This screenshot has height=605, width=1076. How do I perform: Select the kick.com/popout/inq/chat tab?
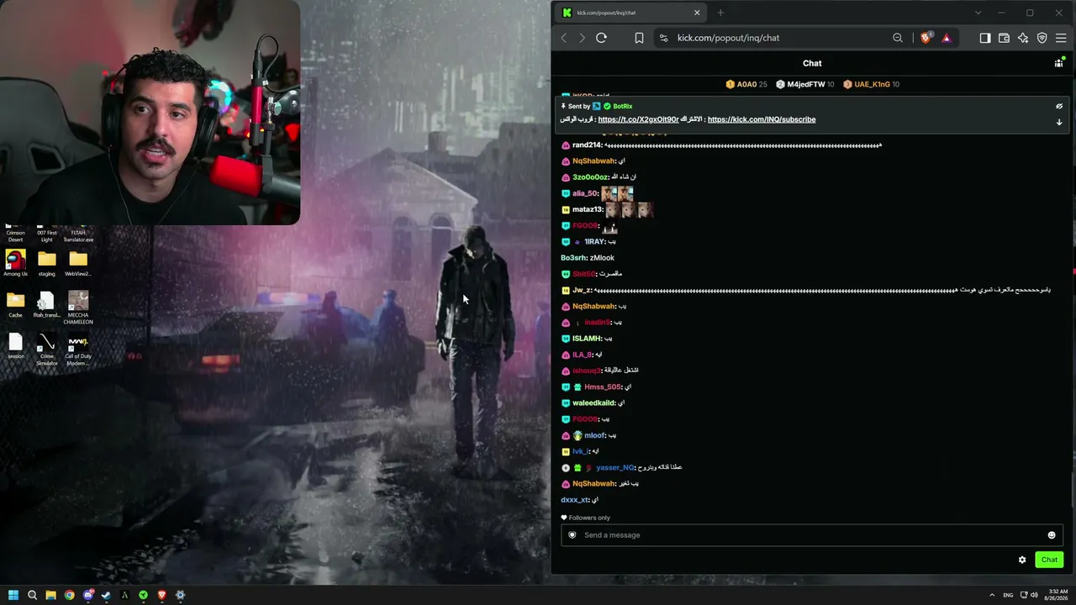(630, 13)
